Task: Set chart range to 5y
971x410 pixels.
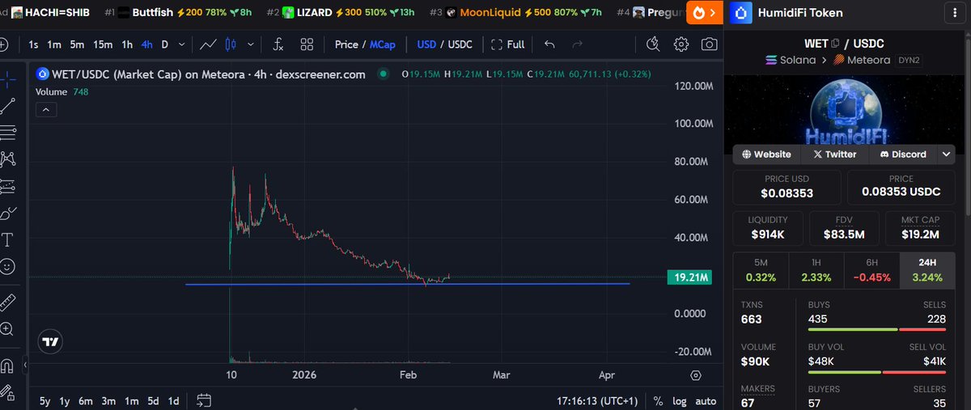Action: pos(45,400)
